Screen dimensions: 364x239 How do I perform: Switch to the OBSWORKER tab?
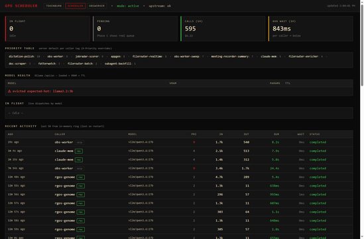coord(97,6)
